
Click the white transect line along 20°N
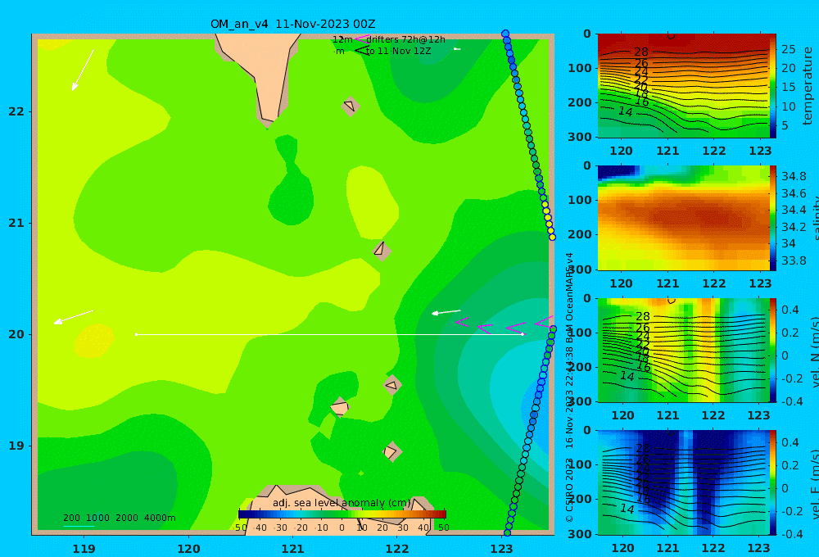329,334
